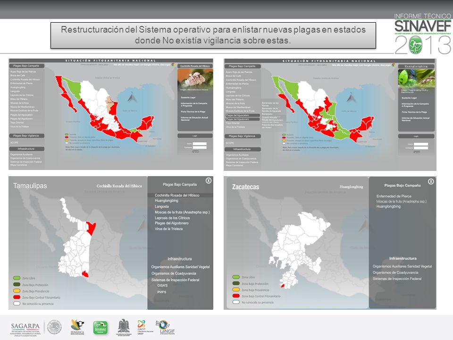
Task: Select Virus de la Tristeza in Tamaulipas list
Action: click(x=169, y=229)
